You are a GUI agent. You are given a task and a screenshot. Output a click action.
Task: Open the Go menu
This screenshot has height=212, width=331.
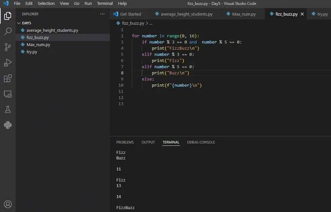click(x=76, y=3)
